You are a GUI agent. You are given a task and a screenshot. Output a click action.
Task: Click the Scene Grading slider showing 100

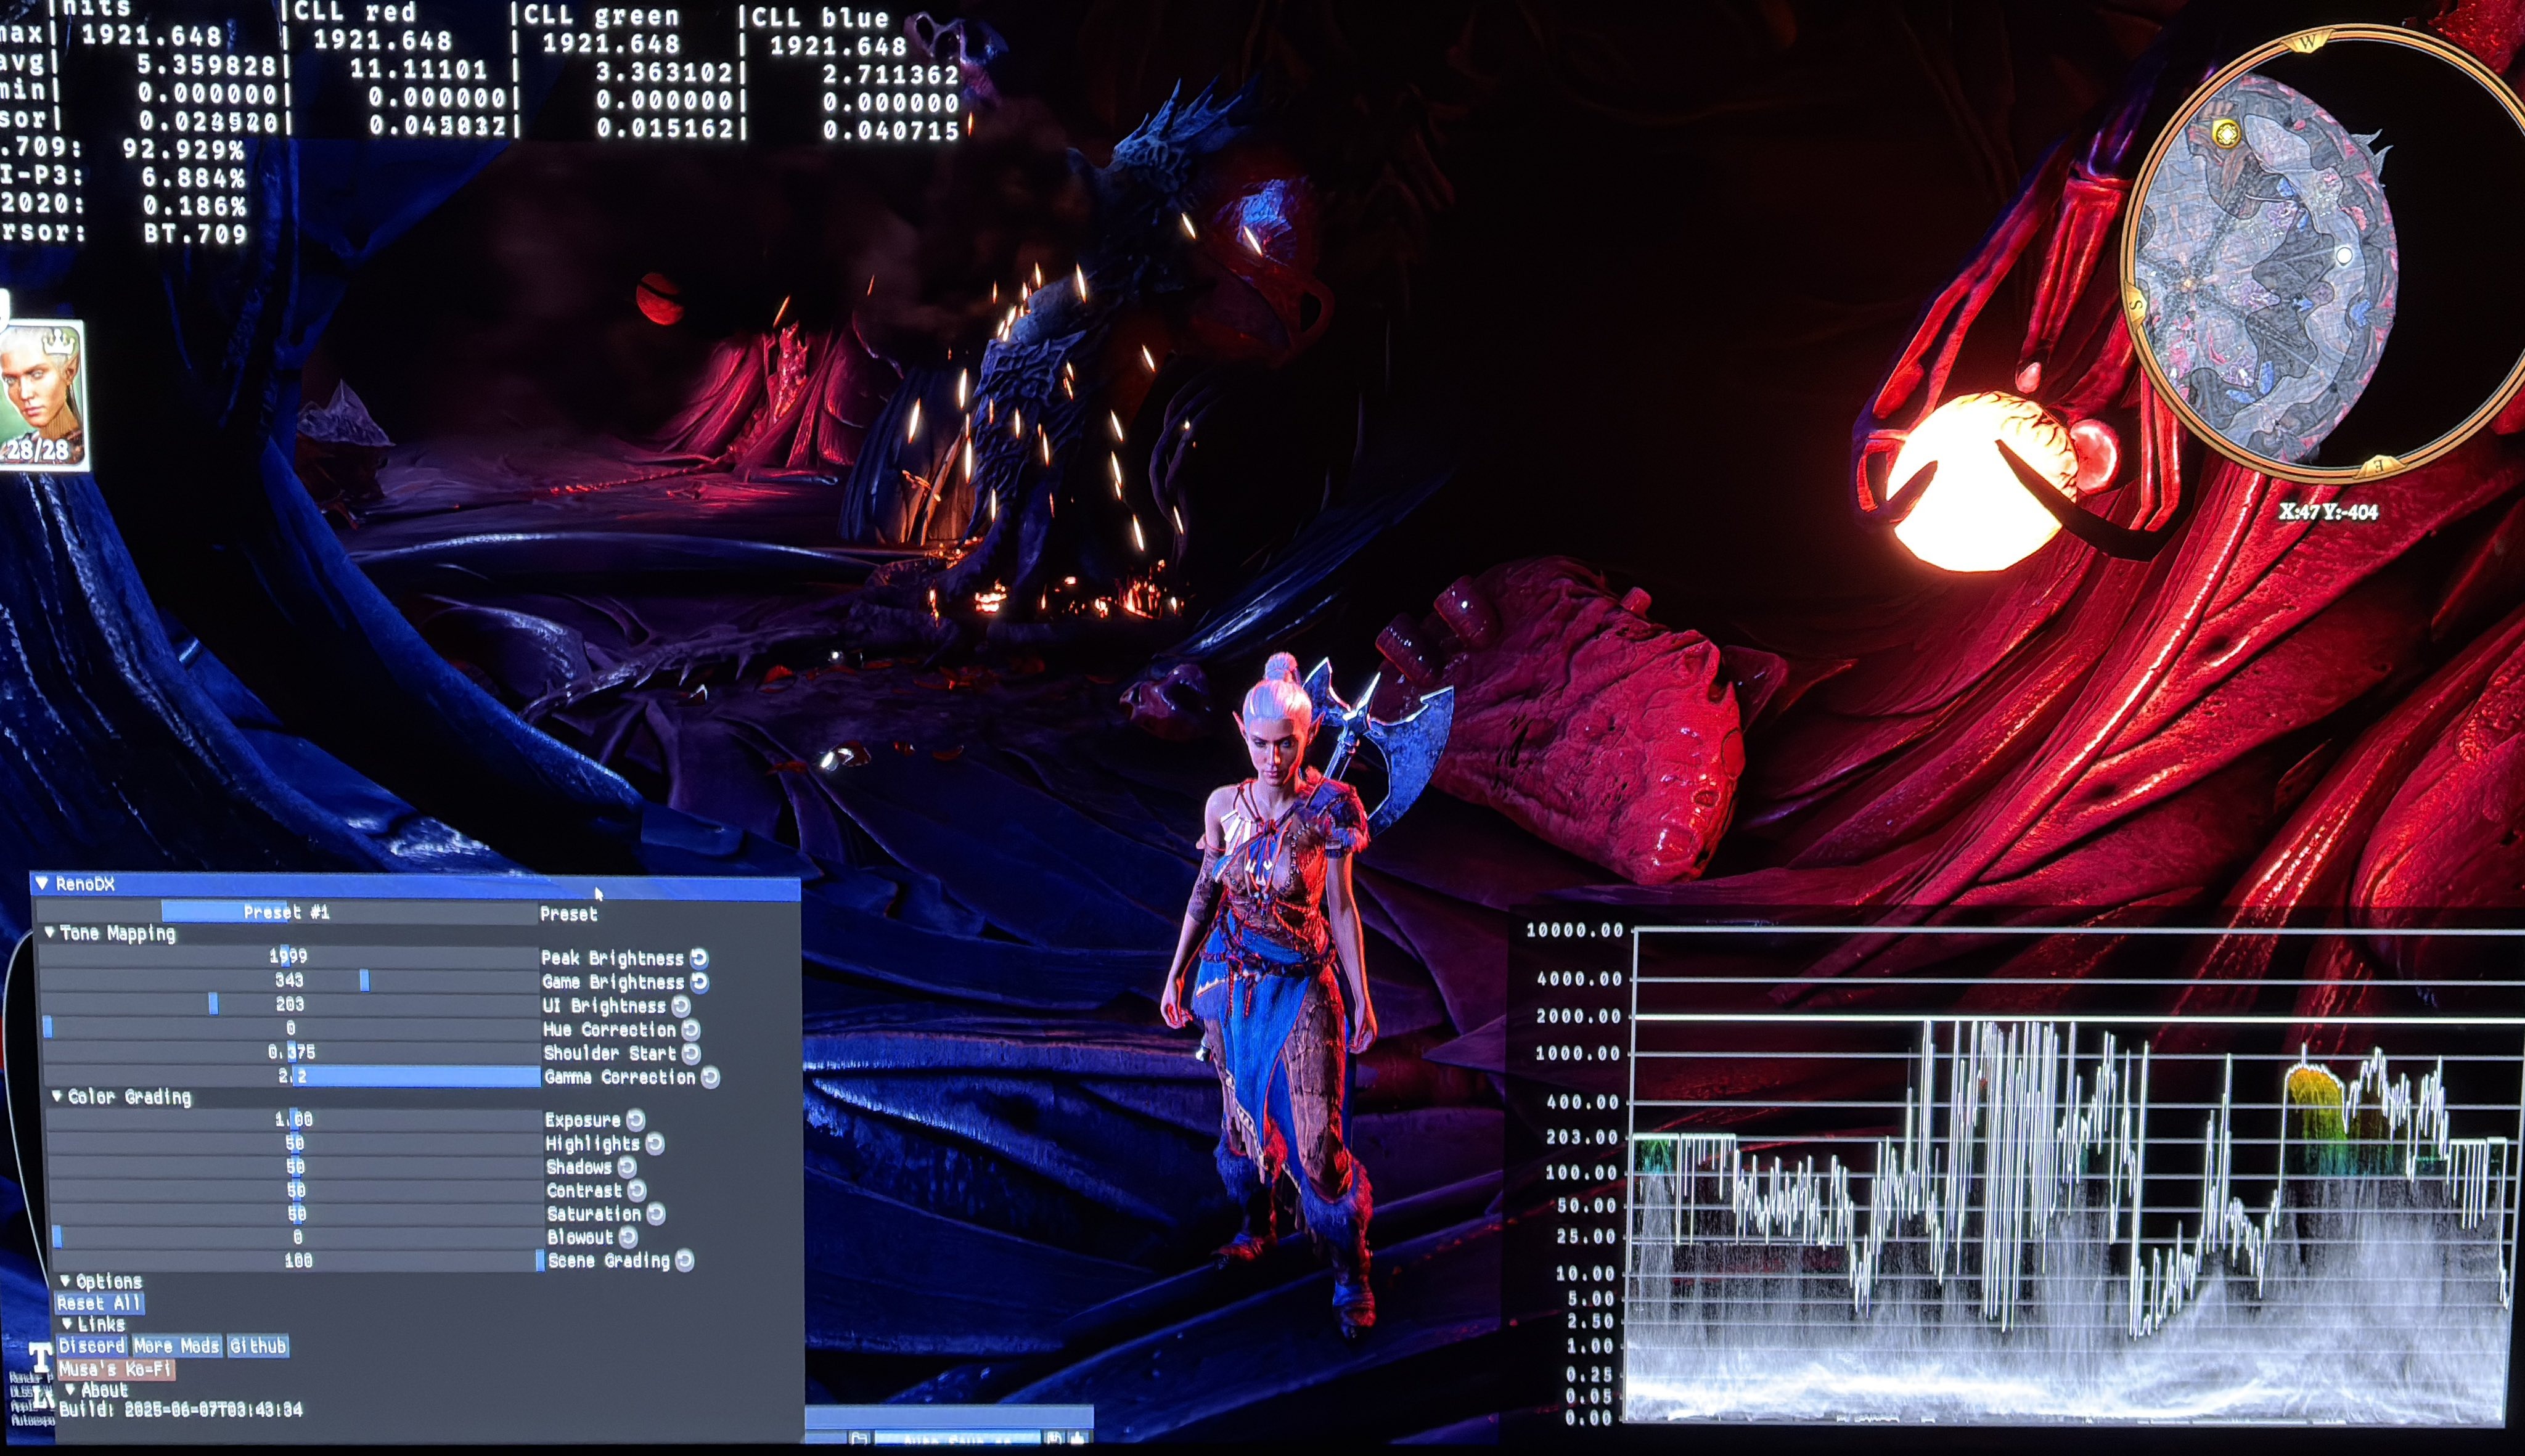pos(299,1261)
